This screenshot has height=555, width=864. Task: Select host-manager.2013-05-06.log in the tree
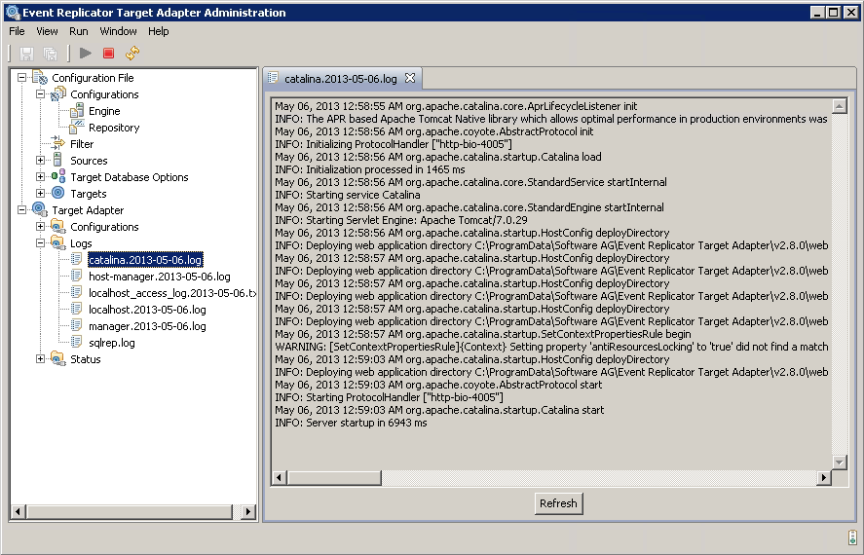tap(159, 277)
